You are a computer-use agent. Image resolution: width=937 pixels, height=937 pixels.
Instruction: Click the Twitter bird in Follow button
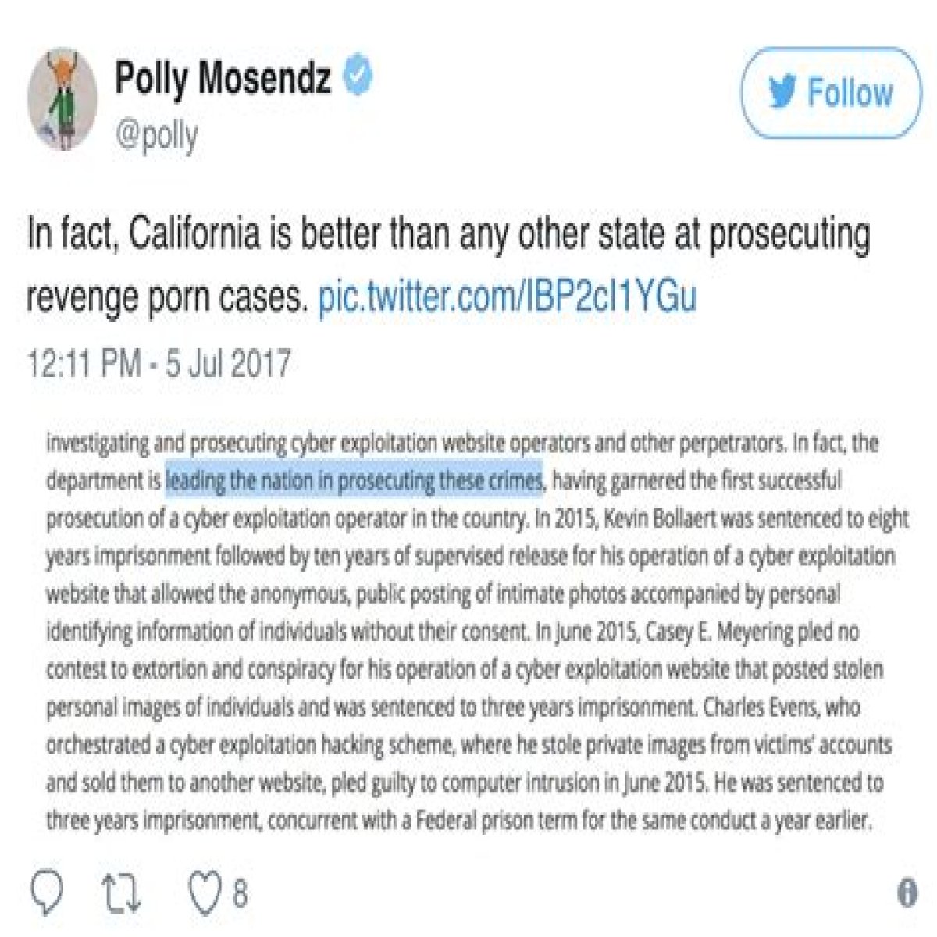coord(782,92)
